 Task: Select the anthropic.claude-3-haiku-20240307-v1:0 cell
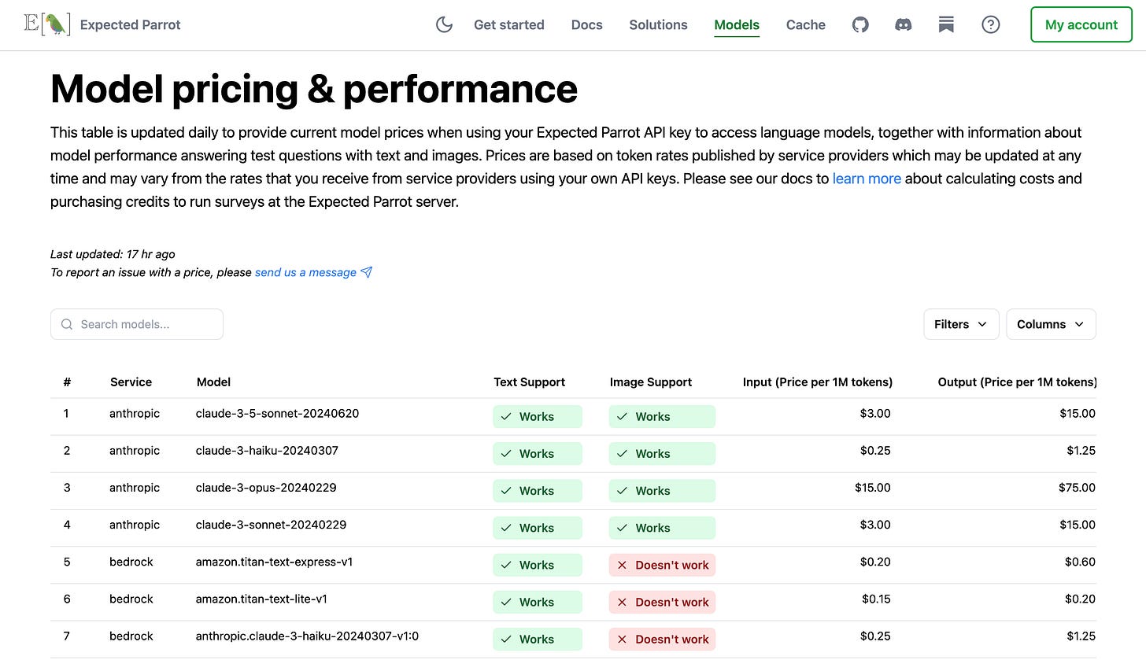click(x=307, y=635)
